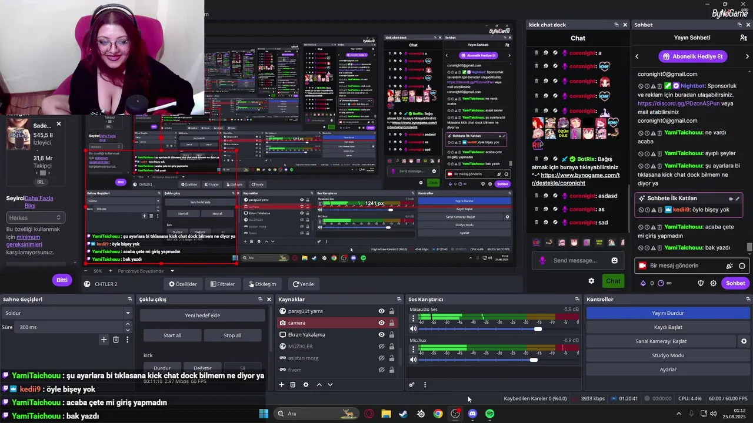Open the Özellikler source toolbar item
This screenshot has width=753, height=423.
point(183,284)
